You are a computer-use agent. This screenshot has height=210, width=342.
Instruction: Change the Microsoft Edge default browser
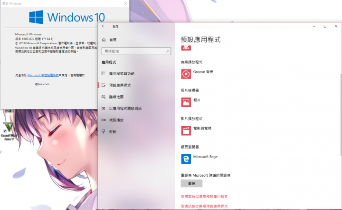199,159
